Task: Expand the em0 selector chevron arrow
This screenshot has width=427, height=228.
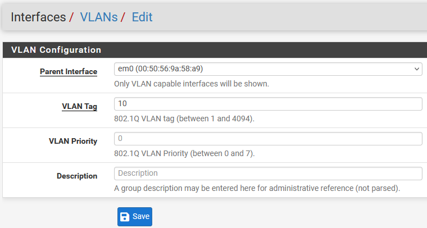Action: (417, 69)
